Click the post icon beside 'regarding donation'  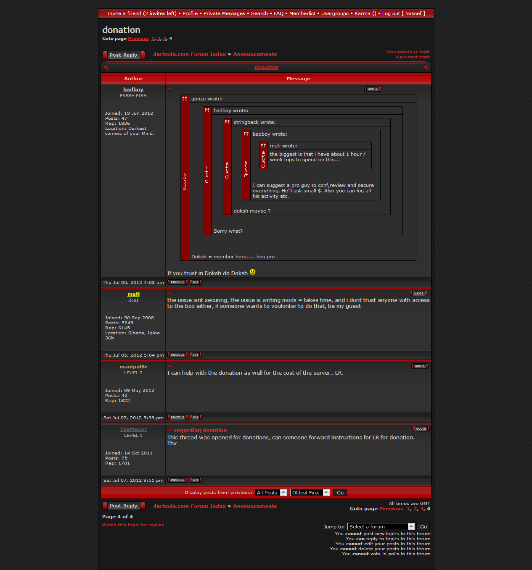pos(170,431)
